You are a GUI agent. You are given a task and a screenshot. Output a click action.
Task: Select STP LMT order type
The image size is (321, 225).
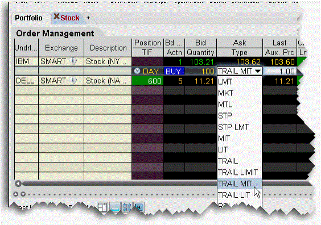(239, 127)
